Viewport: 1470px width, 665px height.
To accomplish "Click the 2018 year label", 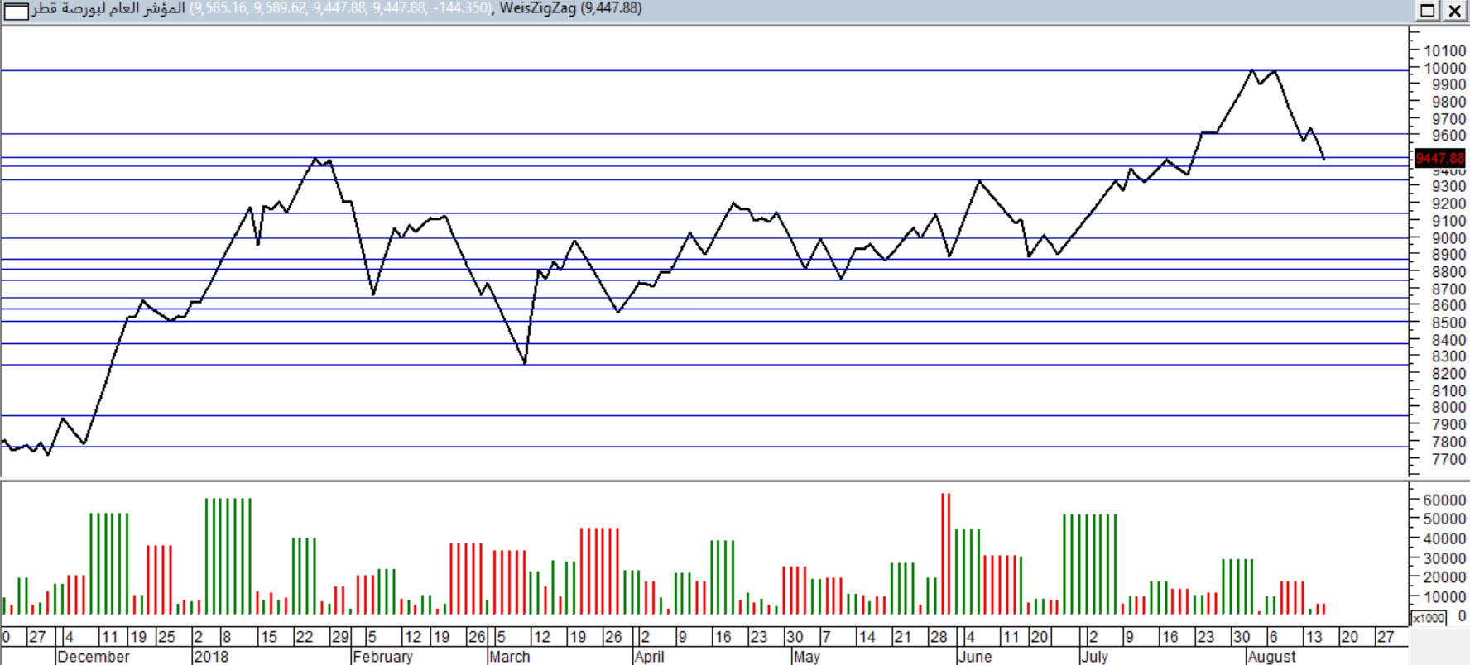I will [x=211, y=657].
